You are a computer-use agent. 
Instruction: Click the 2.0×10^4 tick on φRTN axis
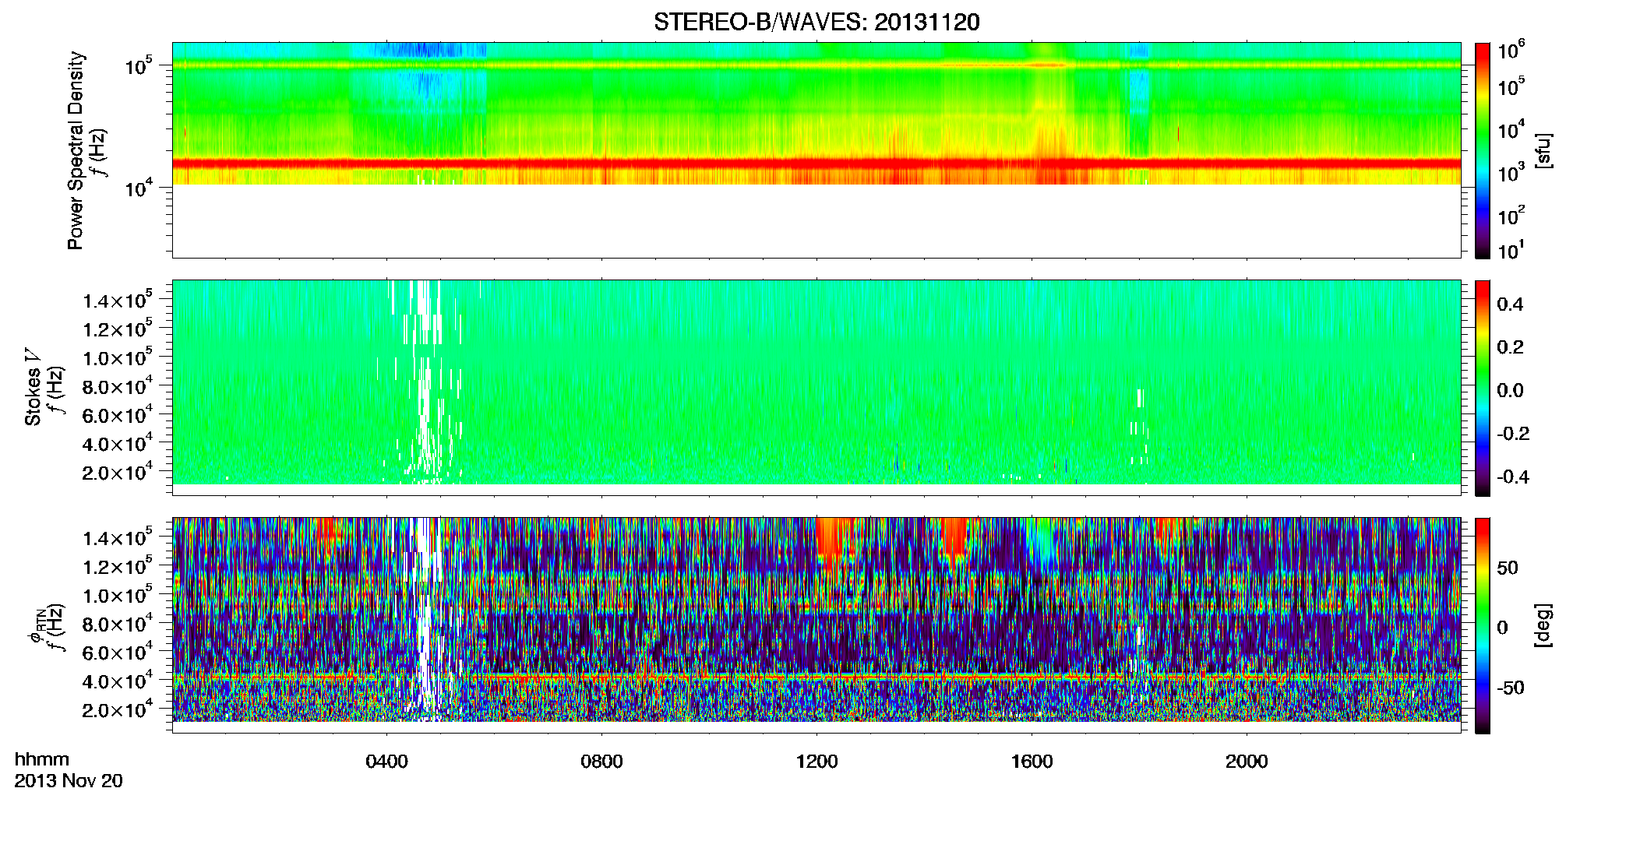point(118,709)
